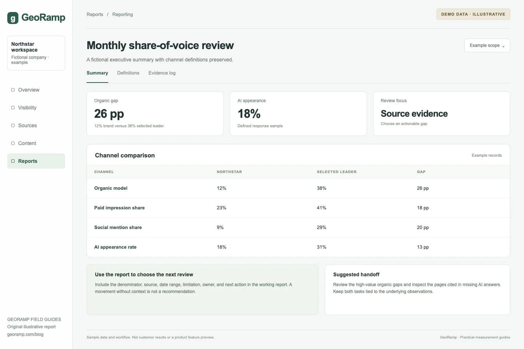Click the 38% selected leader value
The height and width of the screenshot is (349, 524).
pyautogui.click(x=322, y=188)
